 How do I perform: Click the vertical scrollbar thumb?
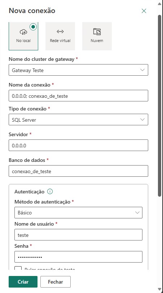[159, 106]
